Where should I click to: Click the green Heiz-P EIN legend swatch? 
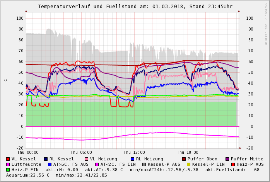[x=8, y=170]
